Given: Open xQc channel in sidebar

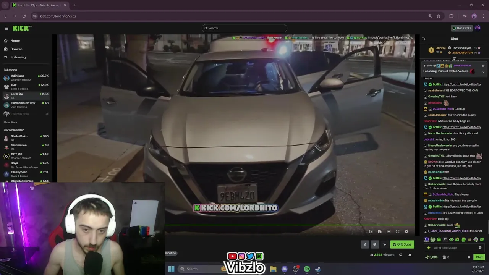Looking at the screenshot, I should coord(26,86).
